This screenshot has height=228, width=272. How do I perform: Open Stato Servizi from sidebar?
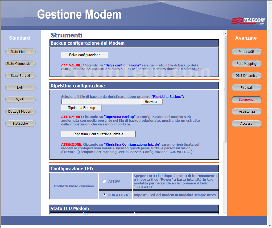pyautogui.click(x=20, y=76)
